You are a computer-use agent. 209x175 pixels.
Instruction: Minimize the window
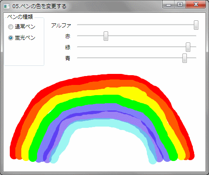tap(169, 5)
